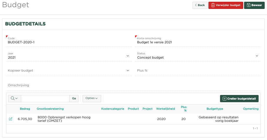Sort by Werkelijkheid column header
The height and width of the screenshot is (140, 267).
pyautogui.click(x=166, y=109)
